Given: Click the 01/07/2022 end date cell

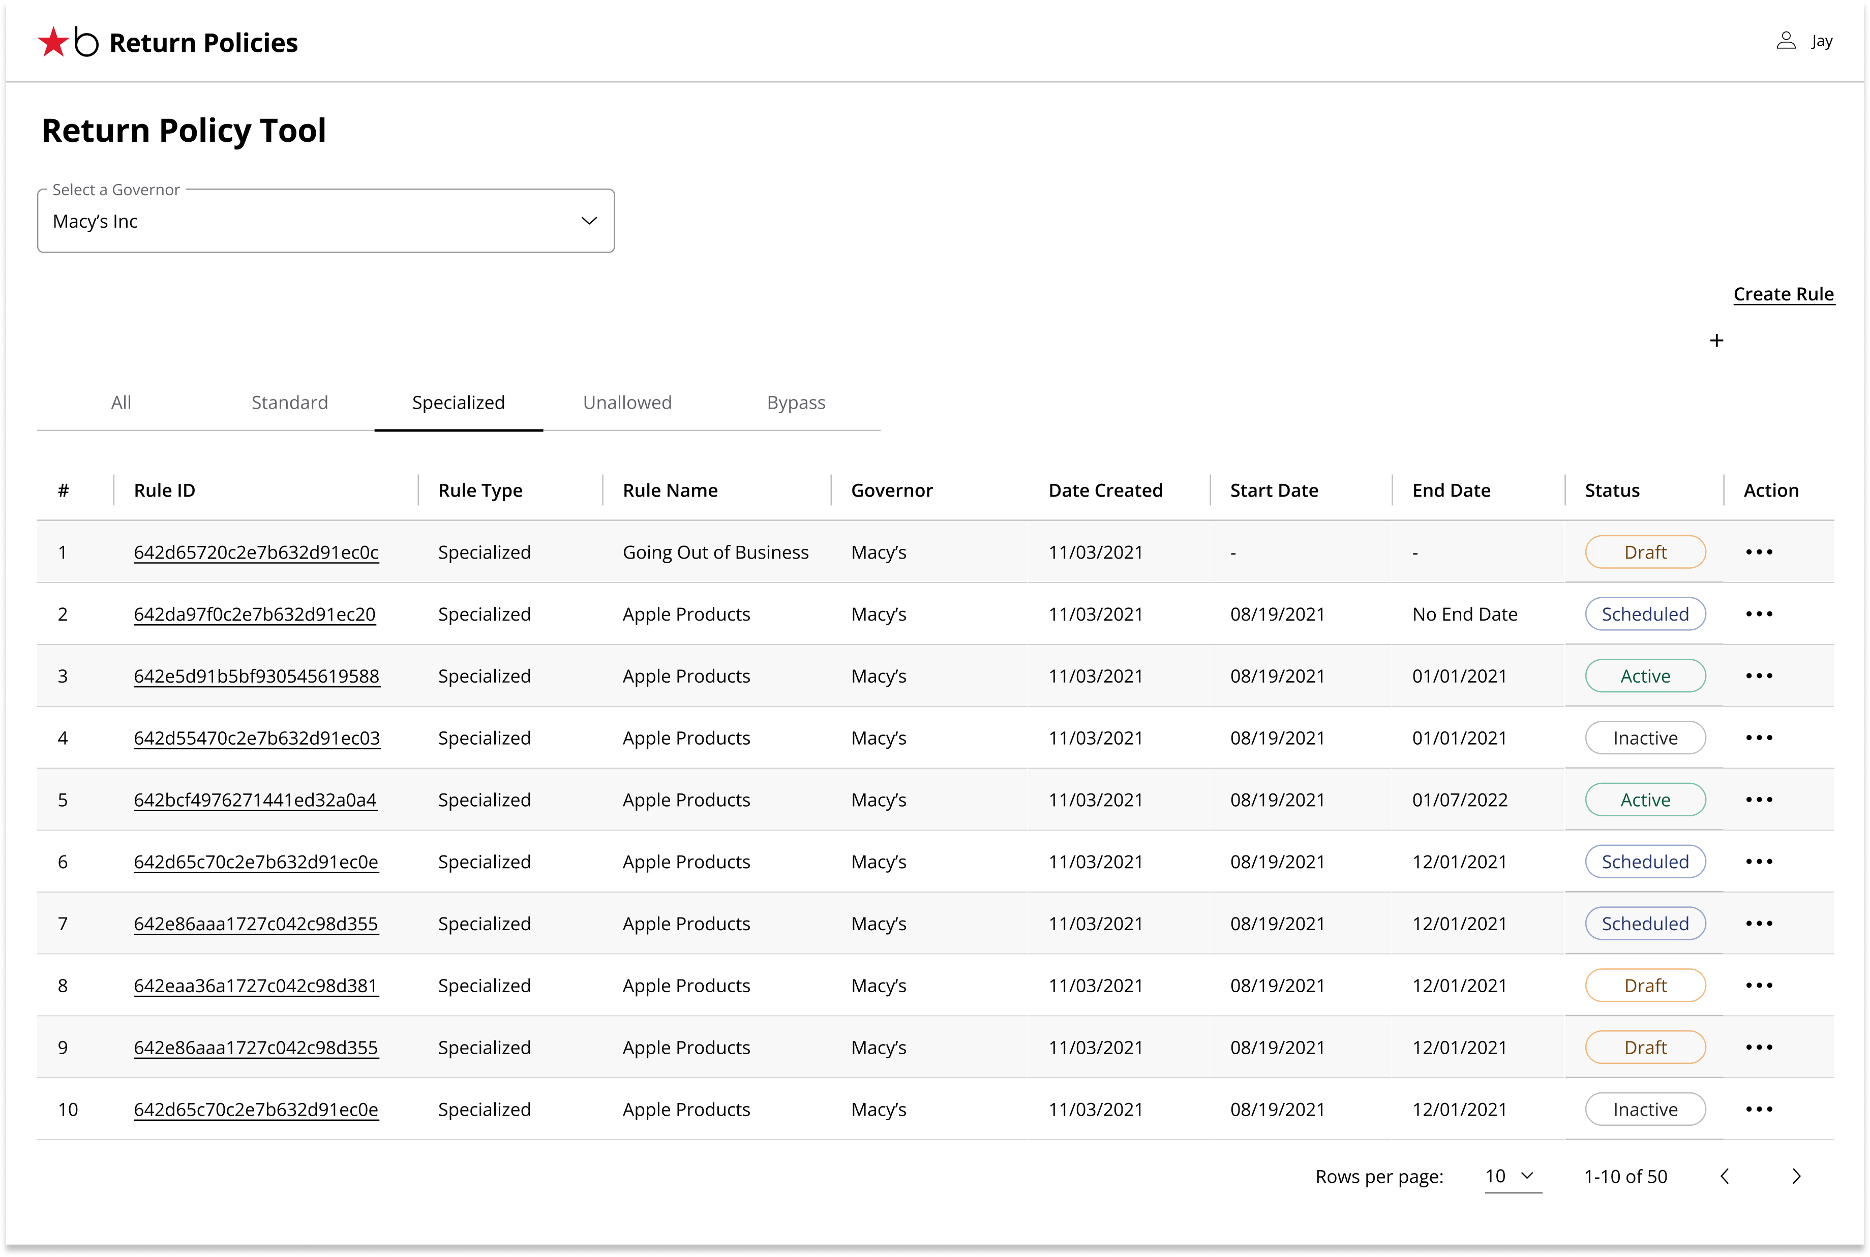Looking at the screenshot, I should click(1459, 800).
